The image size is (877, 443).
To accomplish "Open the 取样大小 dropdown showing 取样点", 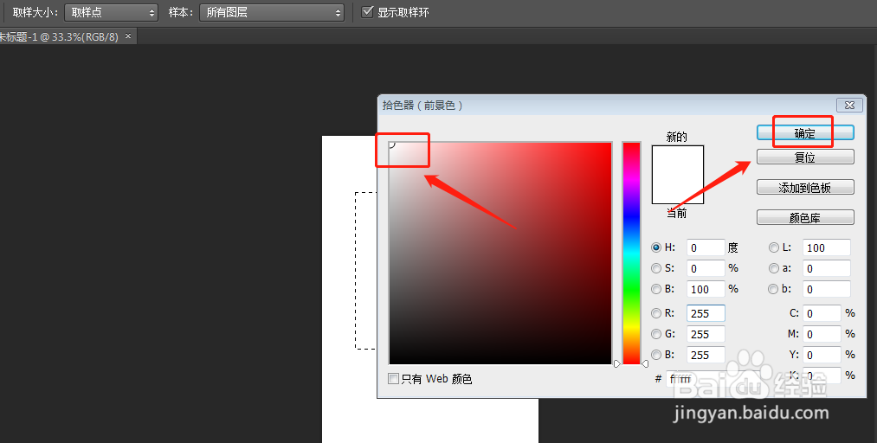I will [112, 12].
